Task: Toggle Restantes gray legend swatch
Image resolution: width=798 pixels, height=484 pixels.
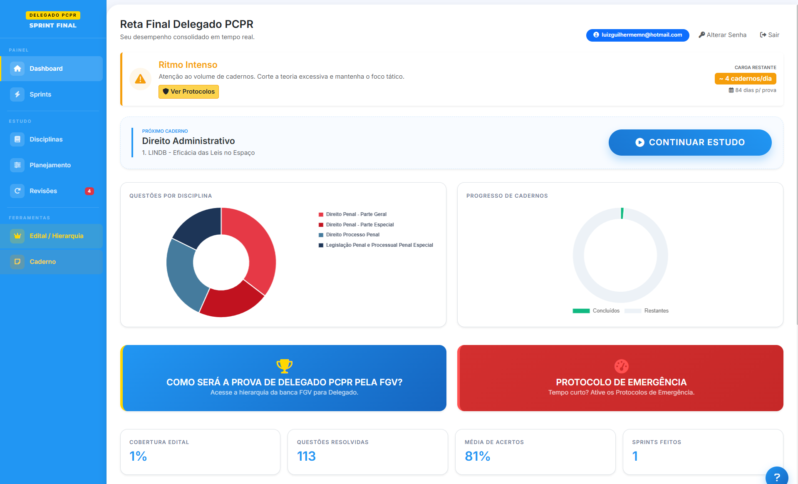Action: click(632, 311)
